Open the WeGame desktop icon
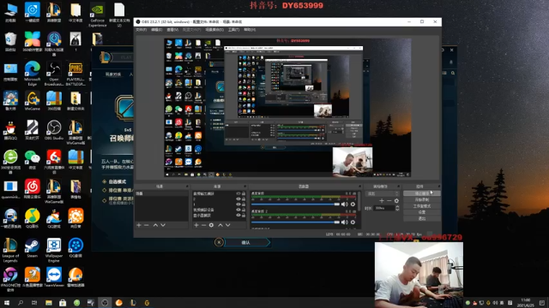Screen dimensions: 549x308 [x=32, y=101]
